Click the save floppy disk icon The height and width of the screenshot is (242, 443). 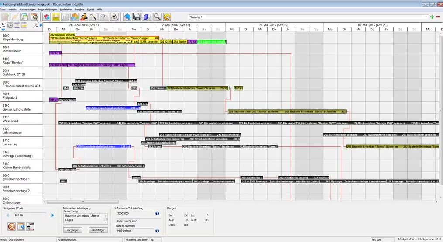[x=137, y=17]
